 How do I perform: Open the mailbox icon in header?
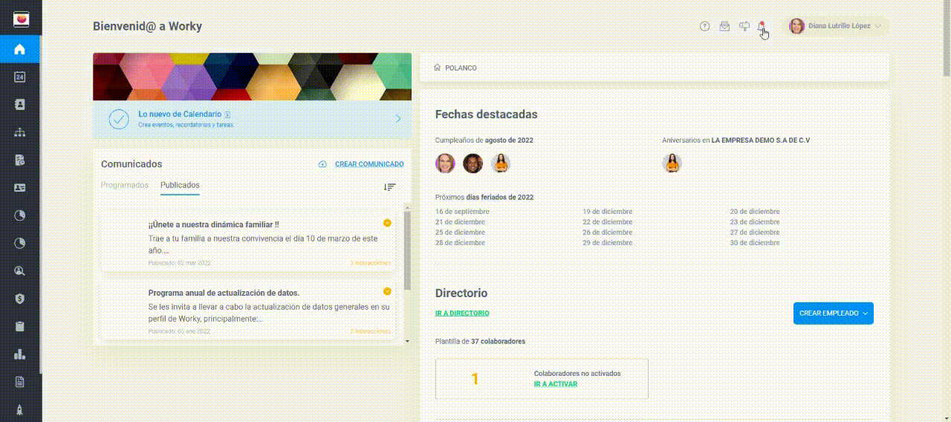coord(744,26)
